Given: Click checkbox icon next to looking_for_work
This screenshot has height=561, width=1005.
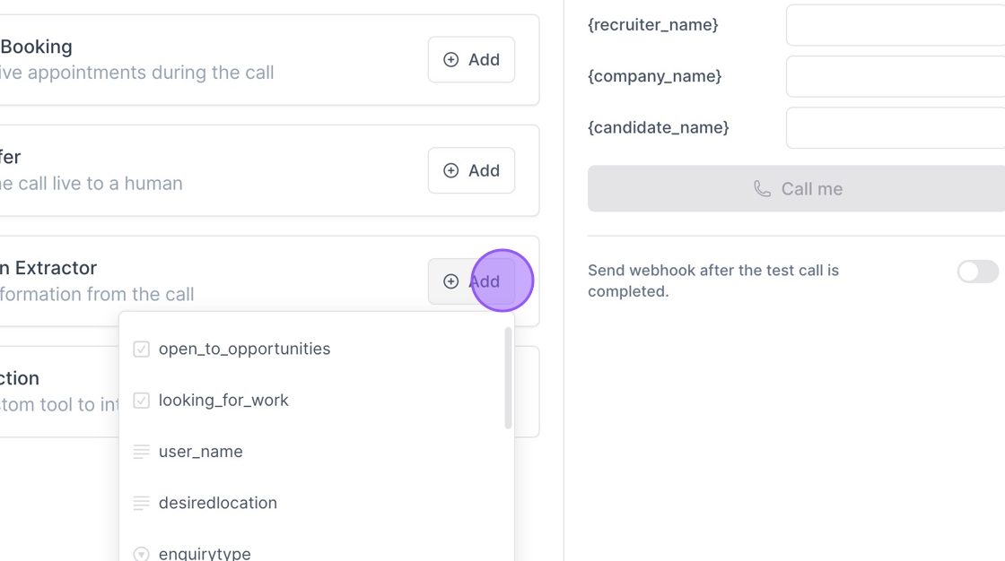Looking at the screenshot, I should tap(141, 401).
